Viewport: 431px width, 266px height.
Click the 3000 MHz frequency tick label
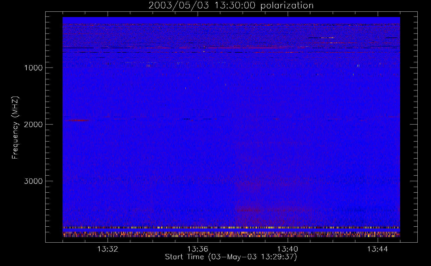coord(33,181)
